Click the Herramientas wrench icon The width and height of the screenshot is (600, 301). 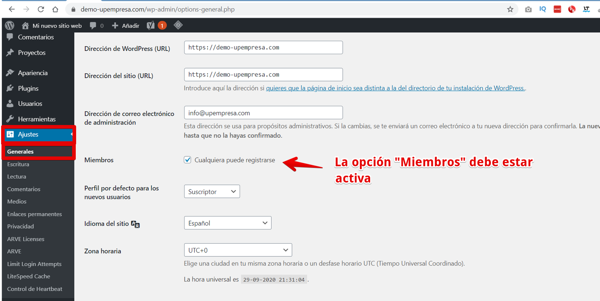click(x=10, y=119)
